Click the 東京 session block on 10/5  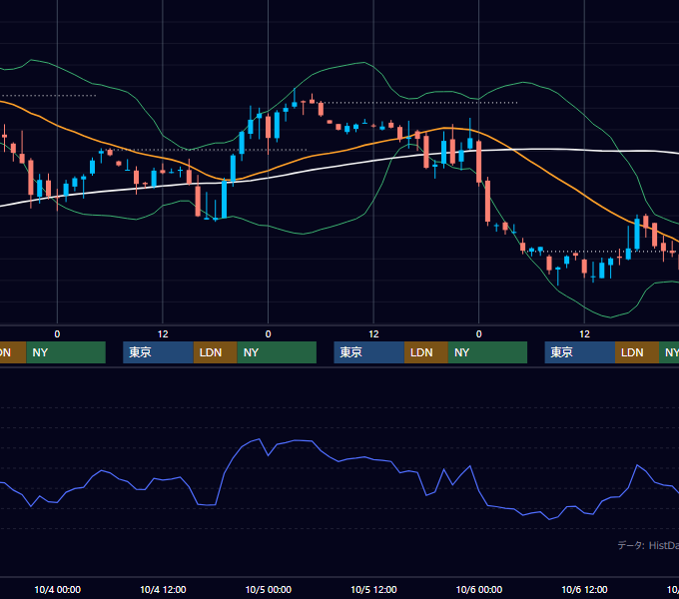tap(368, 352)
